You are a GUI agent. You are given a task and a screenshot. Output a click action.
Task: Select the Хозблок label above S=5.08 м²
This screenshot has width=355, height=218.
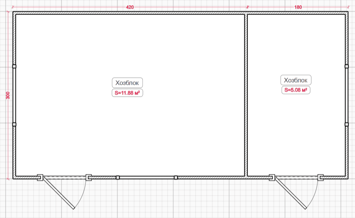point(296,80)
